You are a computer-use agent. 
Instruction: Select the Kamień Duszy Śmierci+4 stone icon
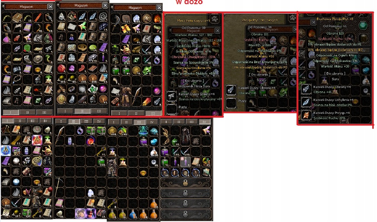coord(171,96)
